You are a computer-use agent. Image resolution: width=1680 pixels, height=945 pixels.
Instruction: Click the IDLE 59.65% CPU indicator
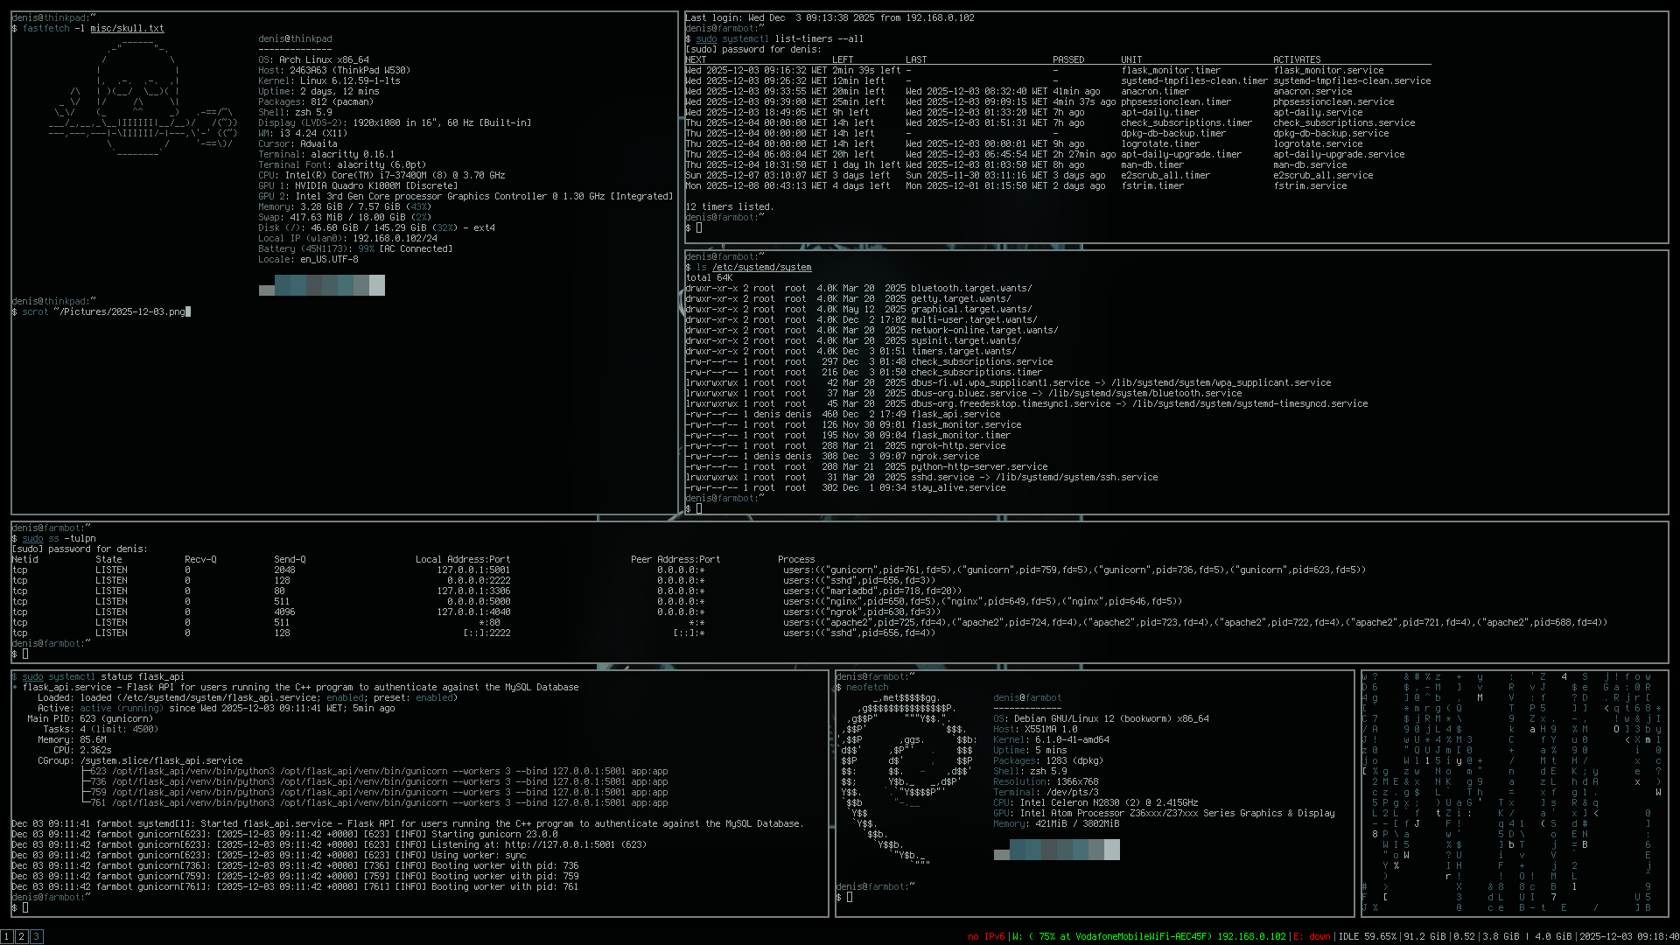(1367, 936)
